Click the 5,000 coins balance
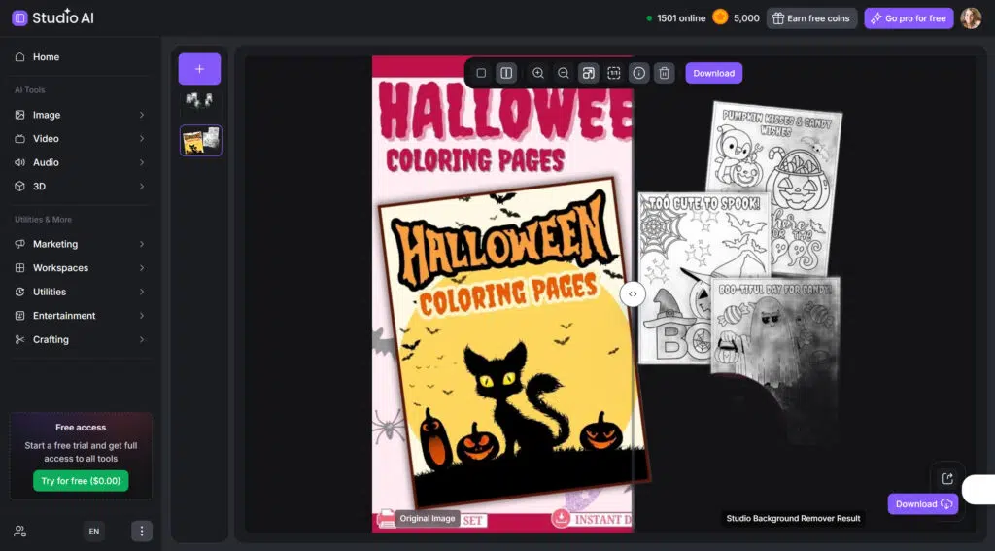 (x=746, y=18)
